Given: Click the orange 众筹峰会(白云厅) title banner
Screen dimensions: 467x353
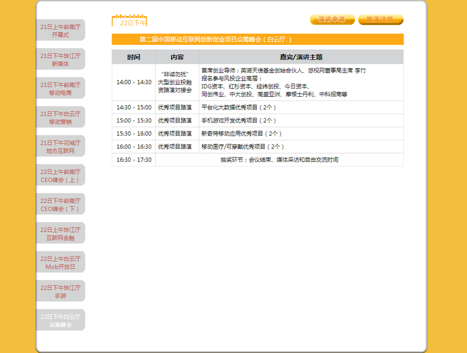Looking at the screenshot, I should coord(258,39).
